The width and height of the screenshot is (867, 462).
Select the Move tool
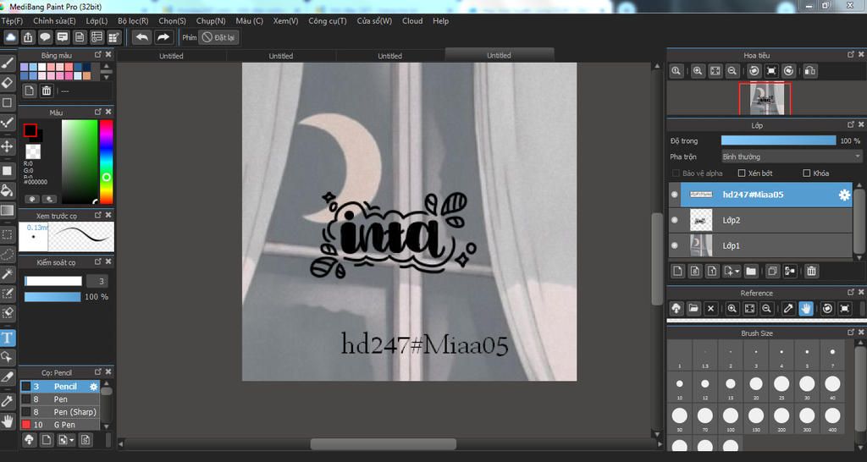point(7,146)
